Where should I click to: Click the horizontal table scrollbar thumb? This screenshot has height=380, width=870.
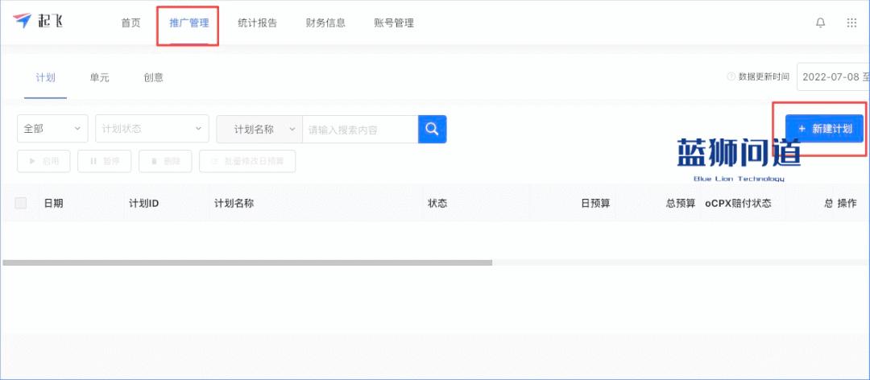point(247,262)
